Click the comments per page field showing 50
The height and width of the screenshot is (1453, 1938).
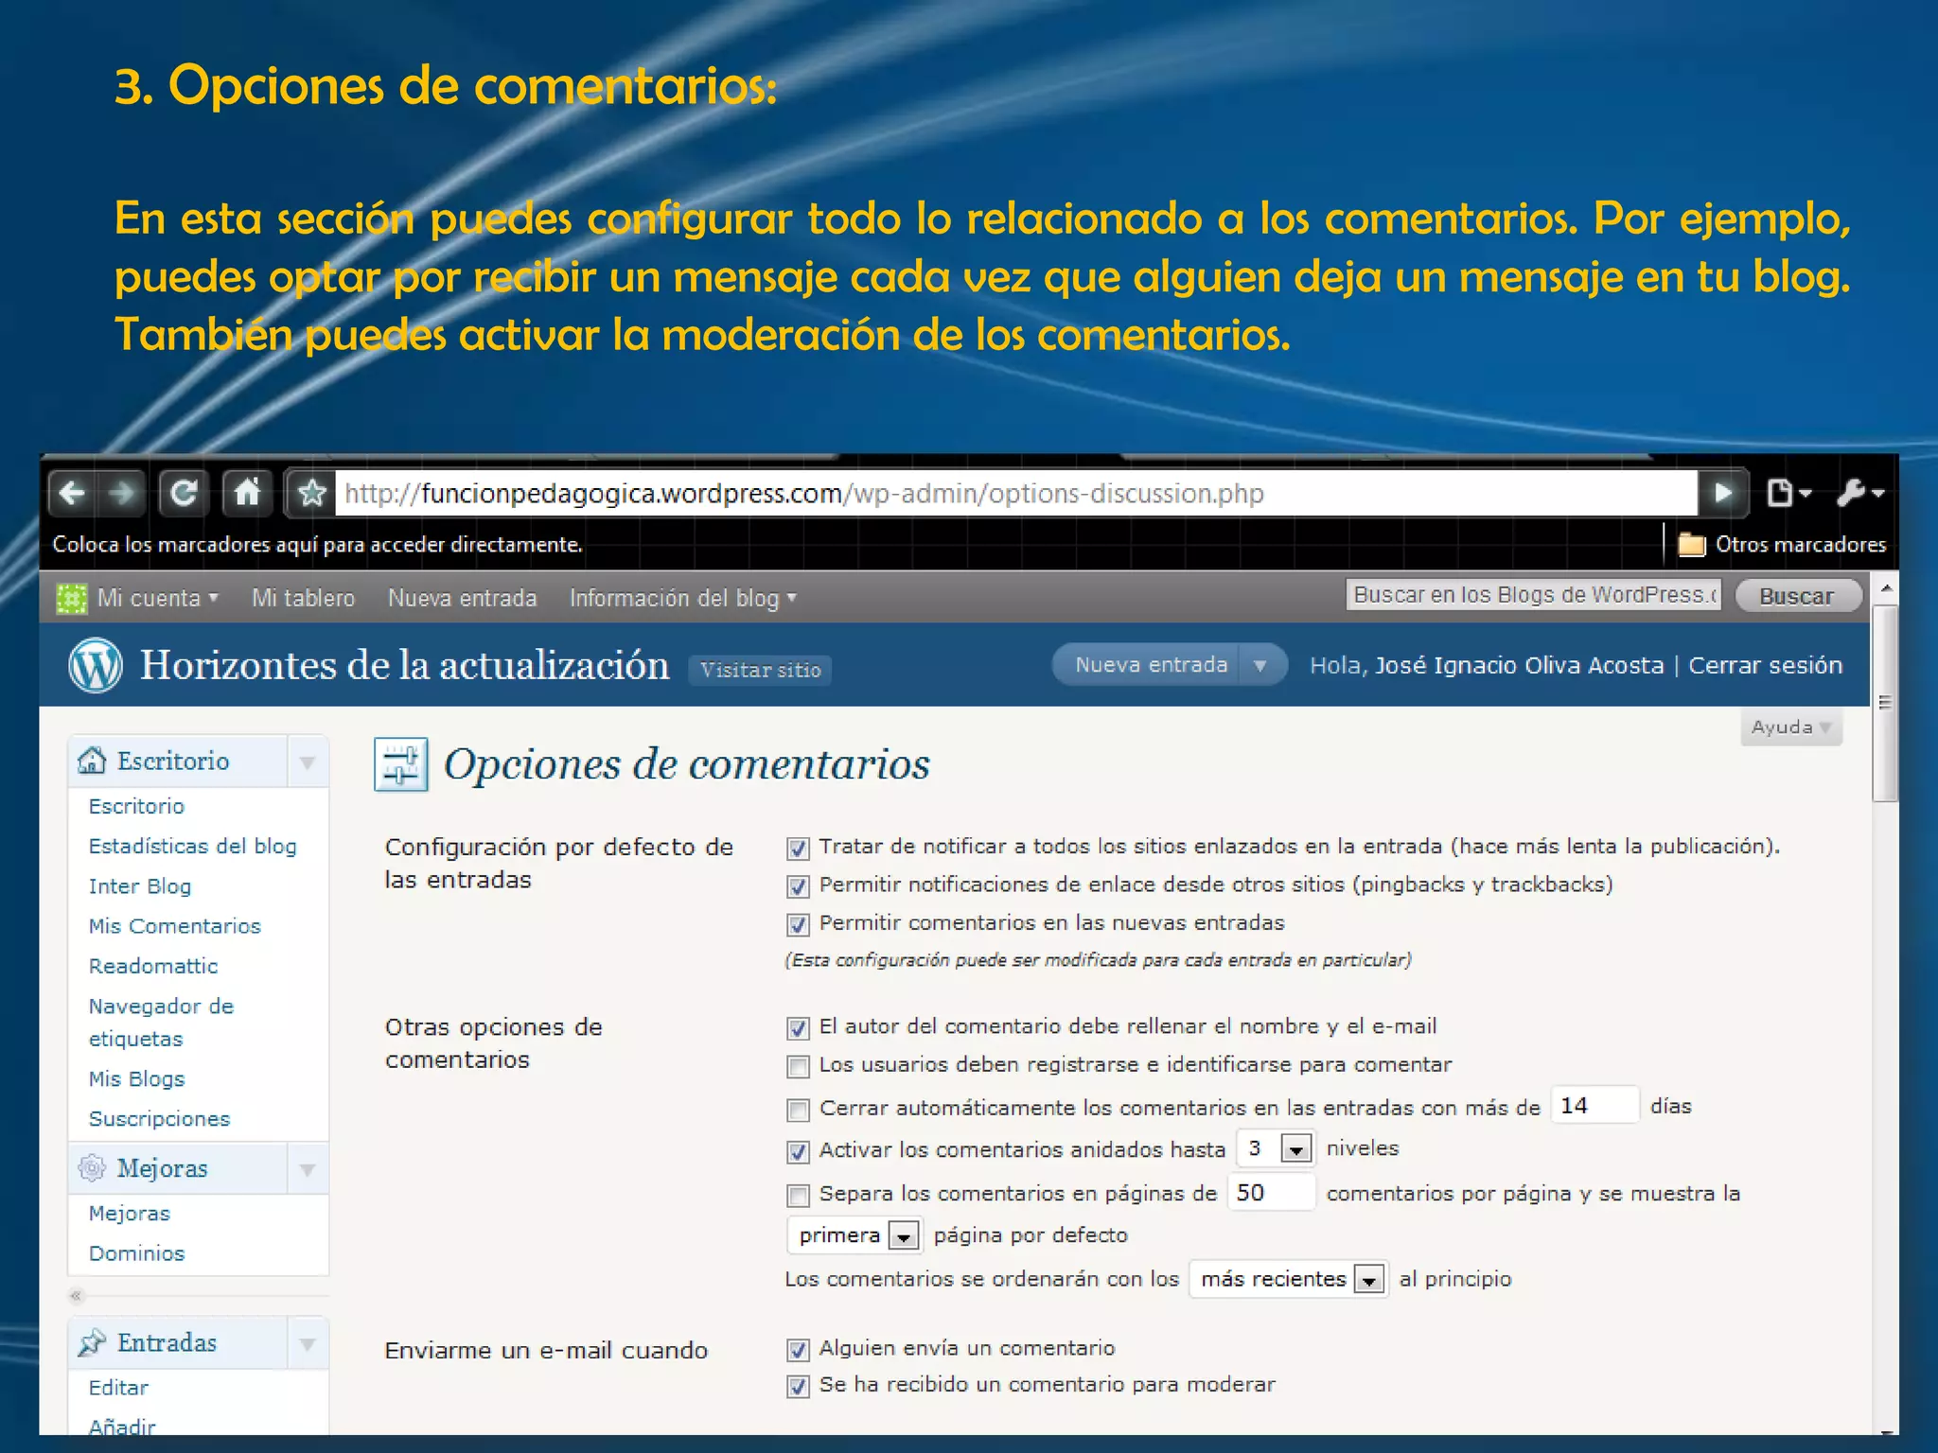click(1271, 1192)
